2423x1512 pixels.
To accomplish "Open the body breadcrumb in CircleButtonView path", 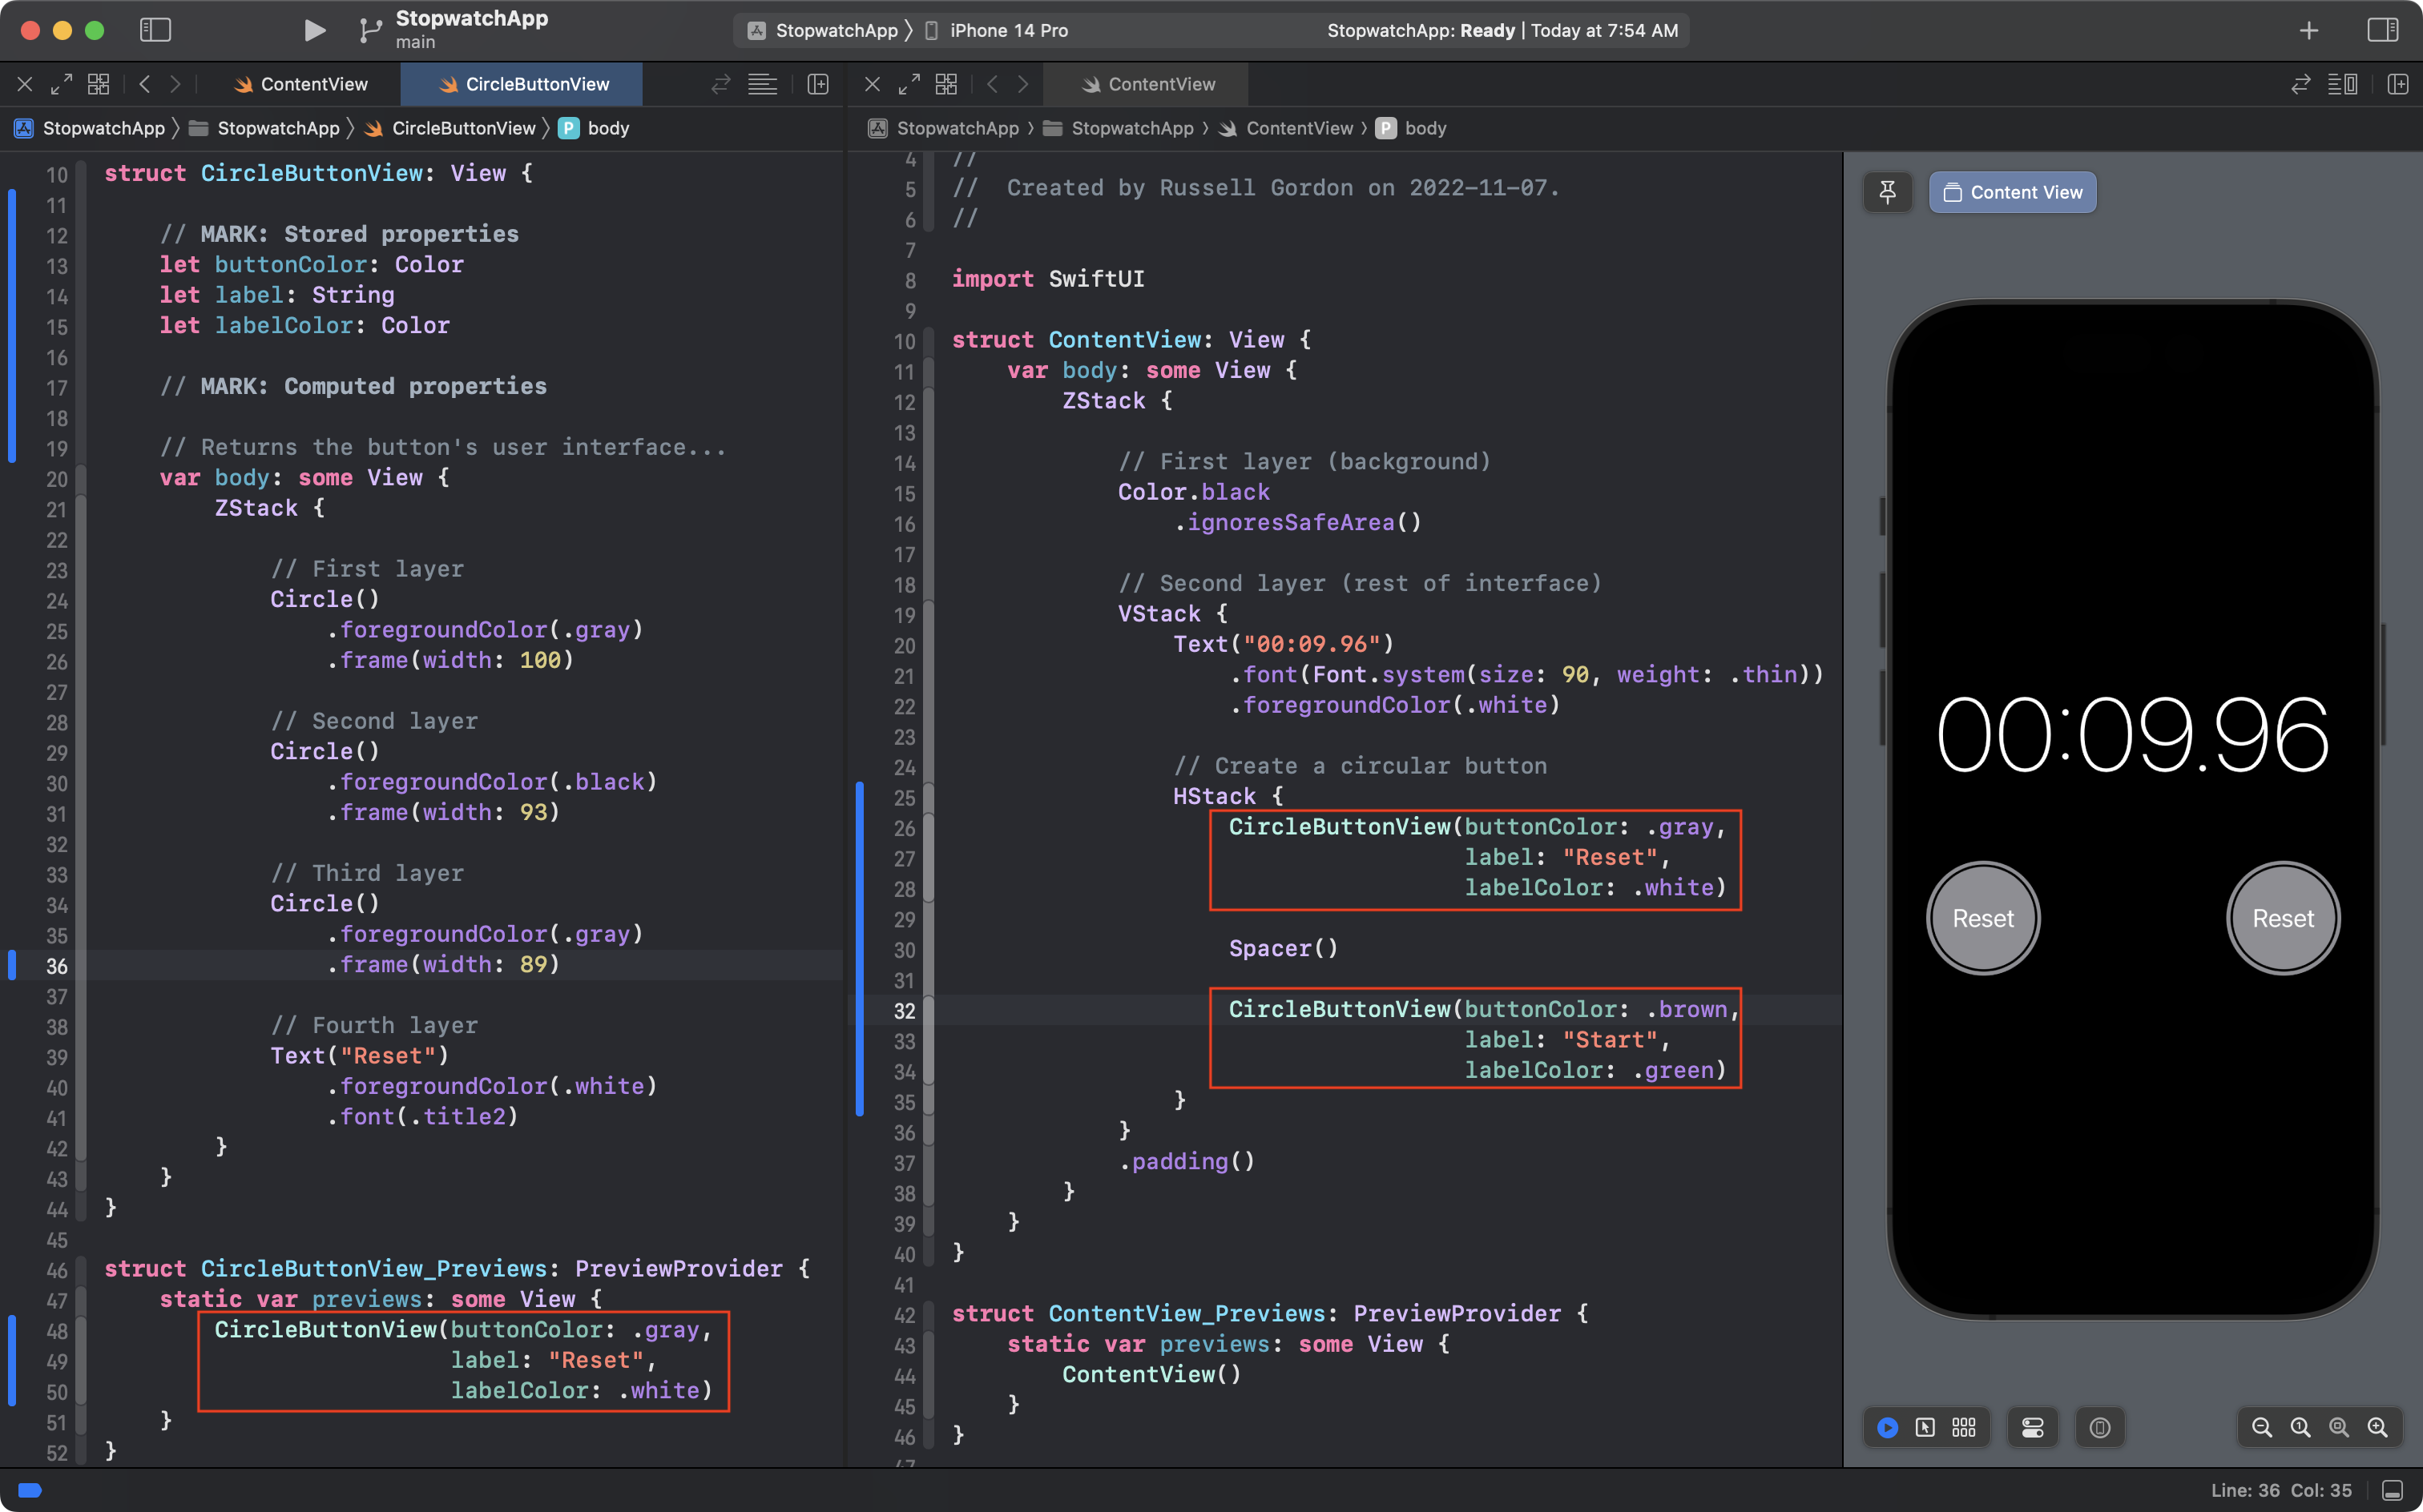I will pos(607,128).
